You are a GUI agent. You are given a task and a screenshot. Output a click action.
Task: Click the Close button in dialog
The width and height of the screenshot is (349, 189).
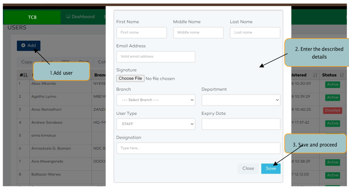tap(248, 168)
